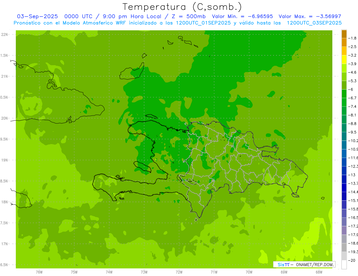The height and width of the screenshot is (276, 358).
Task: Click 'Valor Min. = -6.96595' text
Action: click(242, 16)
